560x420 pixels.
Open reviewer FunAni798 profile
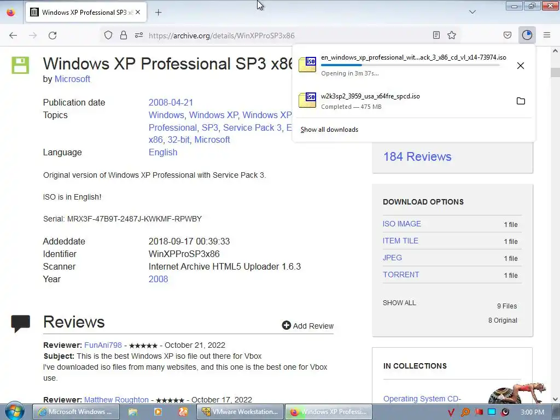point(103,345)
